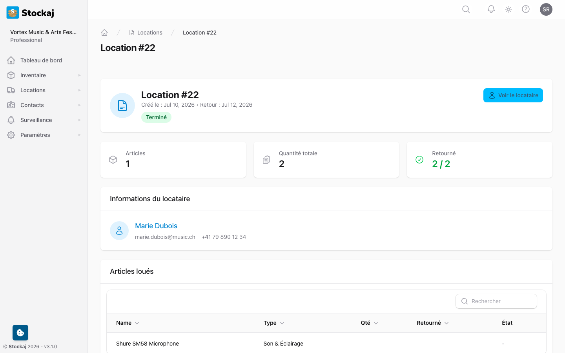The width and height of the screenshot is (565, 353).
Task: Click the search magnifier icon in header
Action: point(466,9)
